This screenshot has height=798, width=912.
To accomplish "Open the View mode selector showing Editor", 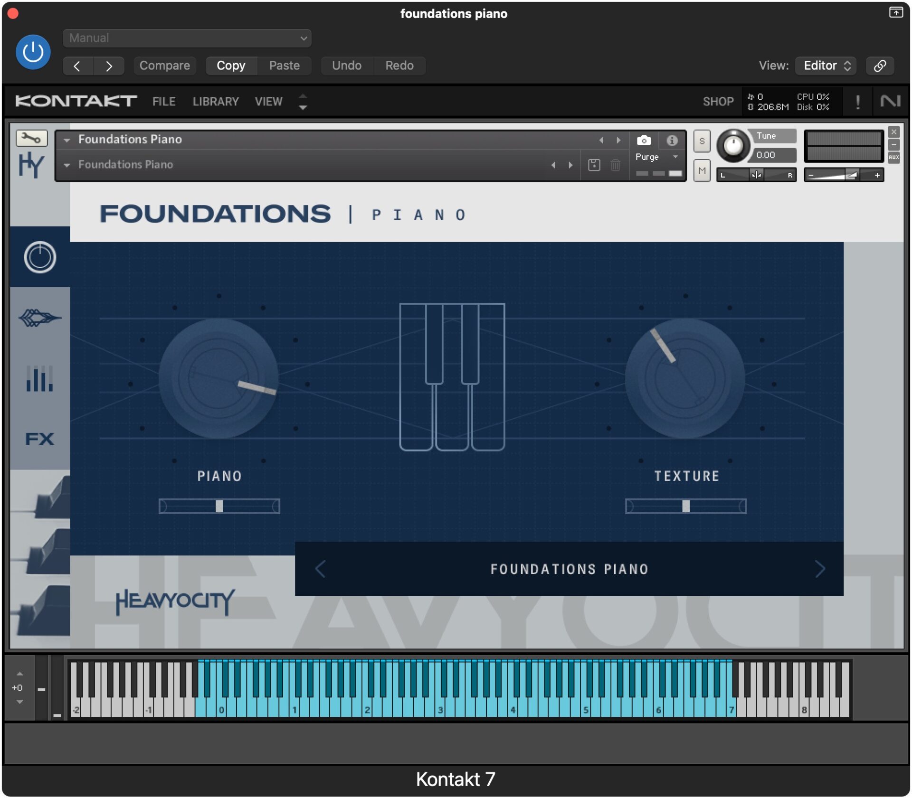I will 825,66.
